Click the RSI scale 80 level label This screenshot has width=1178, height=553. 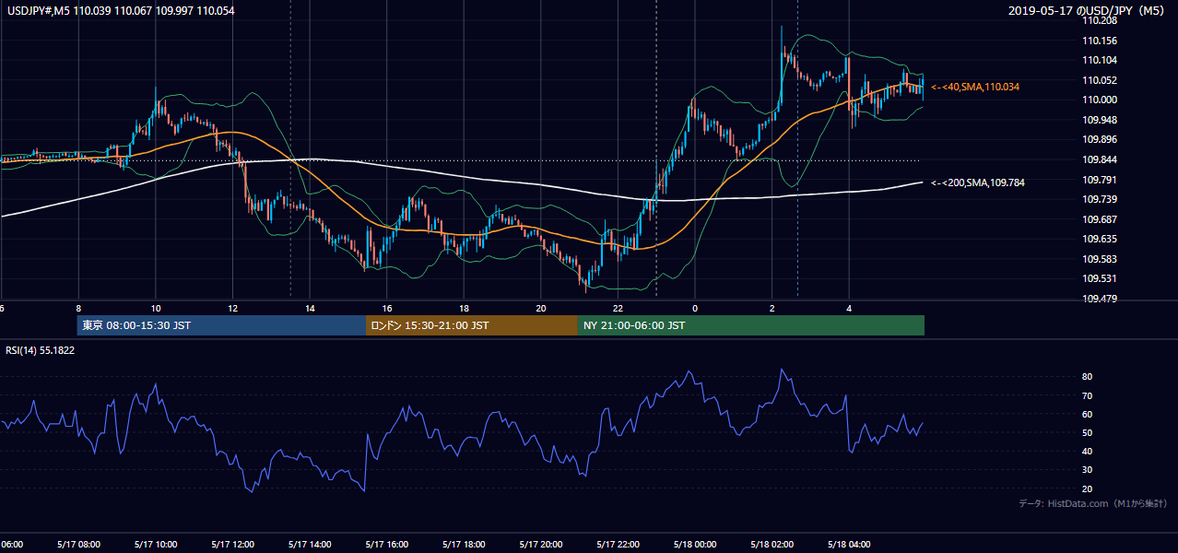(1087, 377)
